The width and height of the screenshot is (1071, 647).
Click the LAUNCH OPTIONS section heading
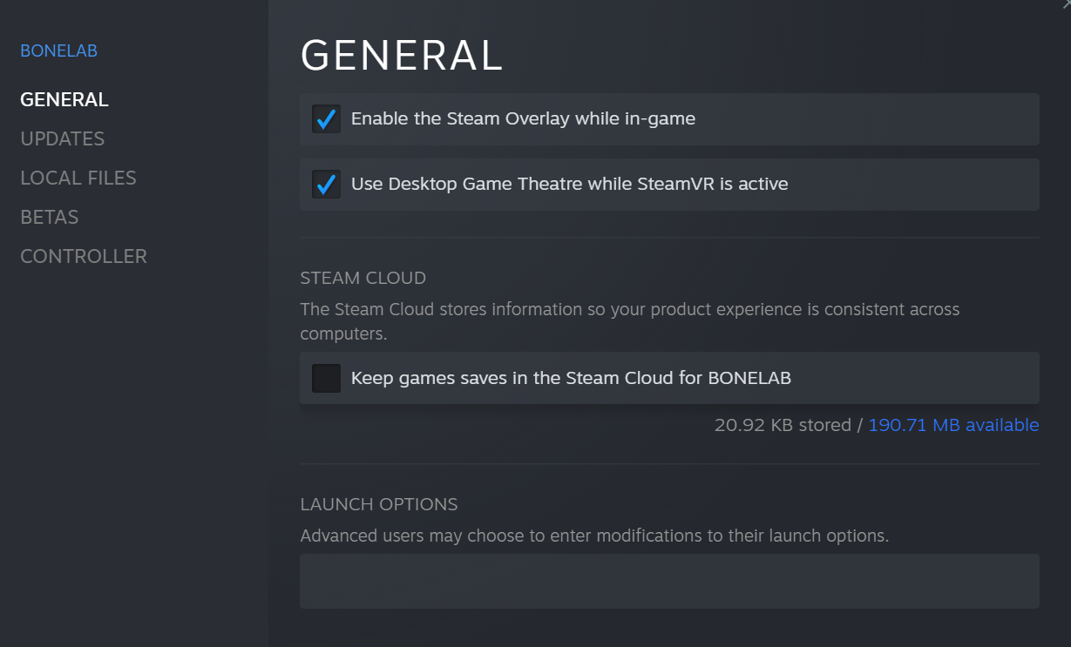378,504
